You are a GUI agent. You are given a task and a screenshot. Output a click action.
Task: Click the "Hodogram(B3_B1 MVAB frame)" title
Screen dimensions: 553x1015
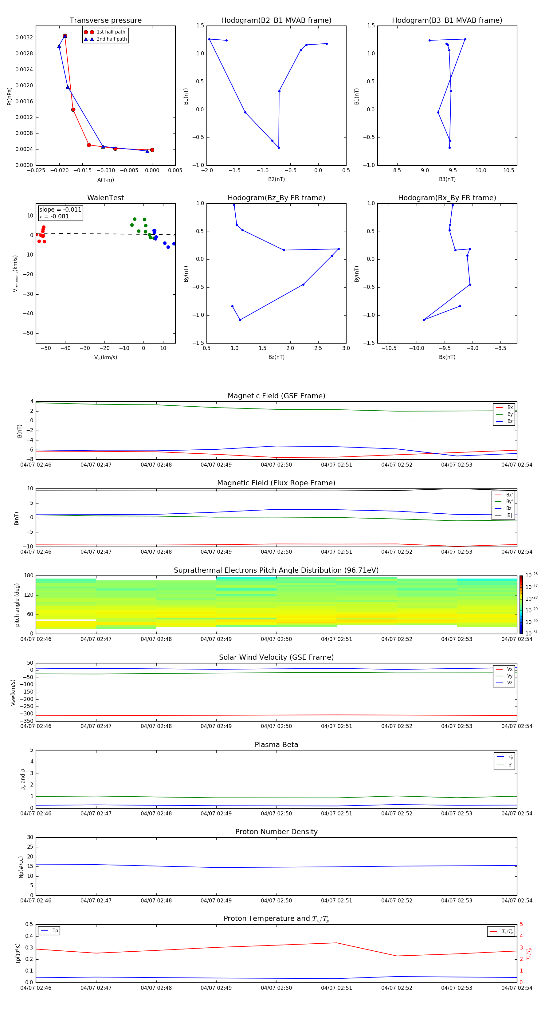click(x=447, y=20)
